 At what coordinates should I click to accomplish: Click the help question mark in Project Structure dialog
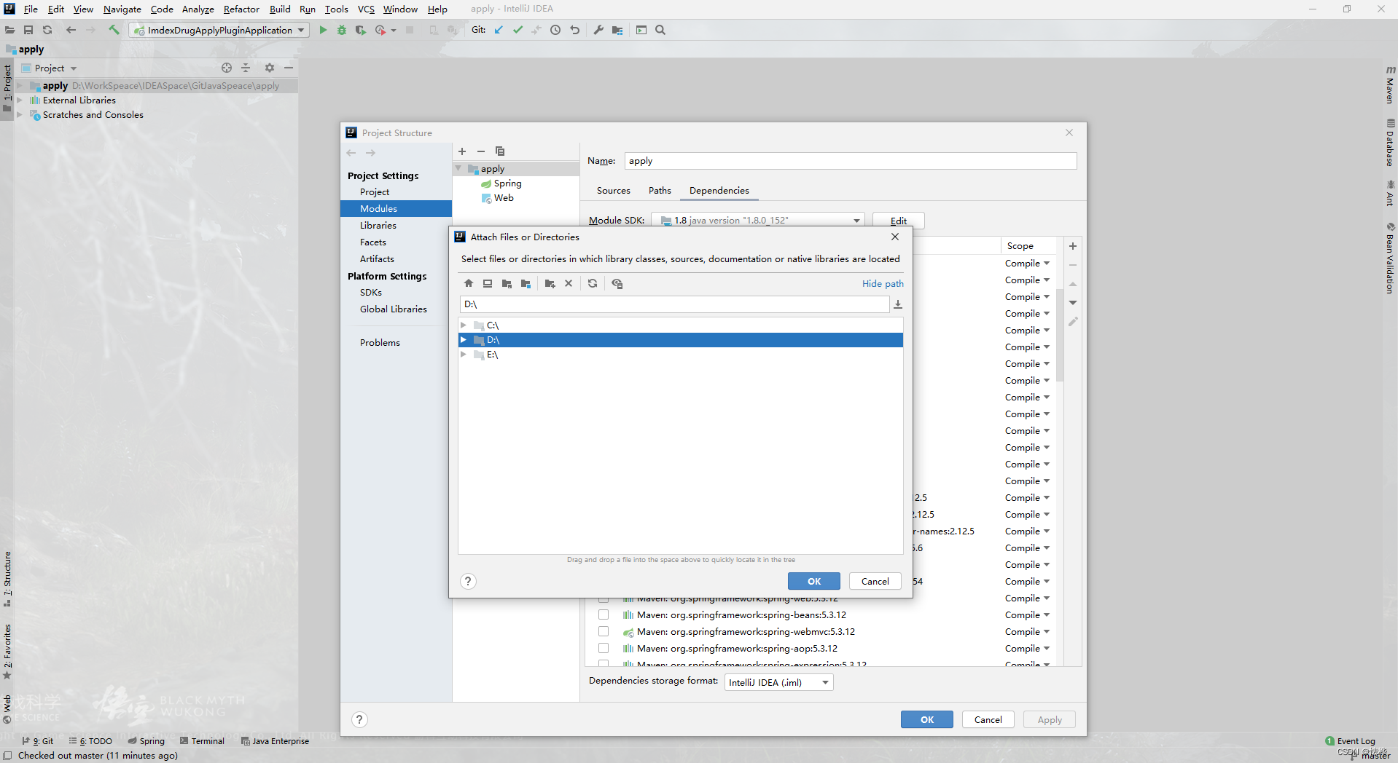(x=359, y=719)
